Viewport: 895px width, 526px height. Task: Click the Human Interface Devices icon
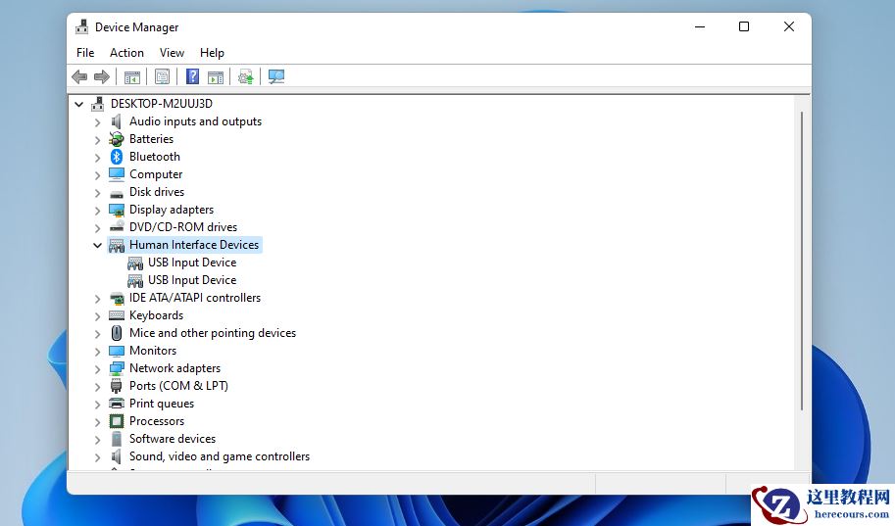coord(117,245)
